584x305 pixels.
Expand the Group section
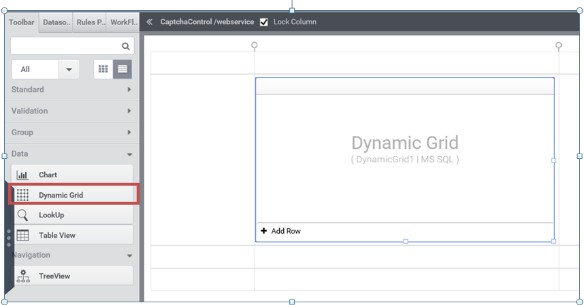click(x=72, y=132)
